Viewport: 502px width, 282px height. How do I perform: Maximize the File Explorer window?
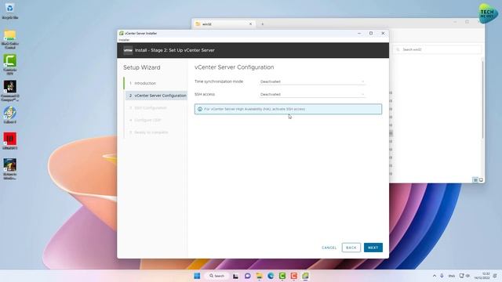click(467, 22)
